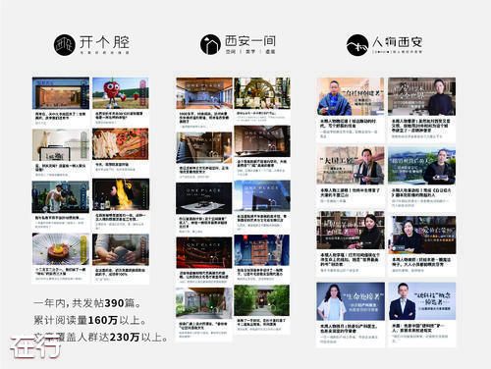Open the white cat article thumbnail
This screenshot has height=369, width=491.
(x=61, y=145)
